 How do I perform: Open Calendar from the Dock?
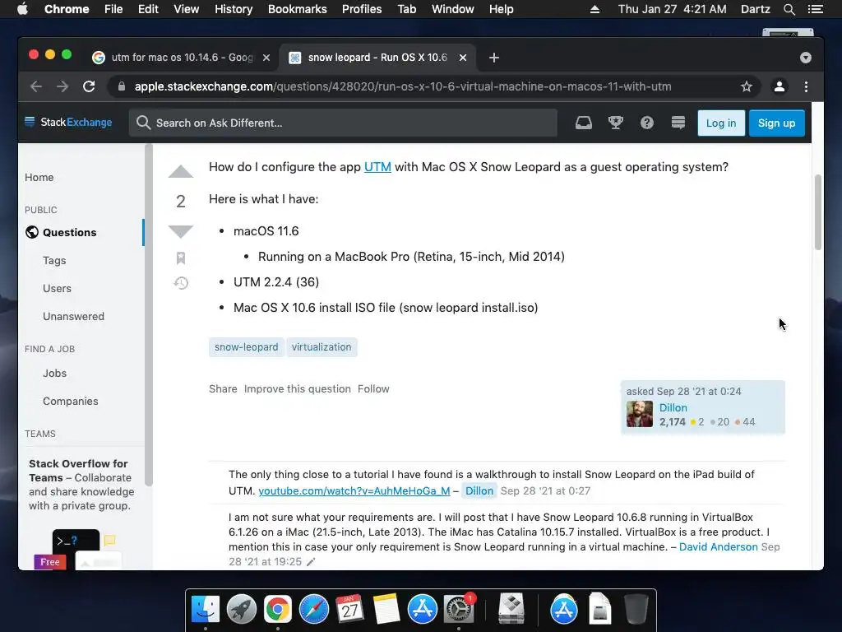click(x=349, y=610)
